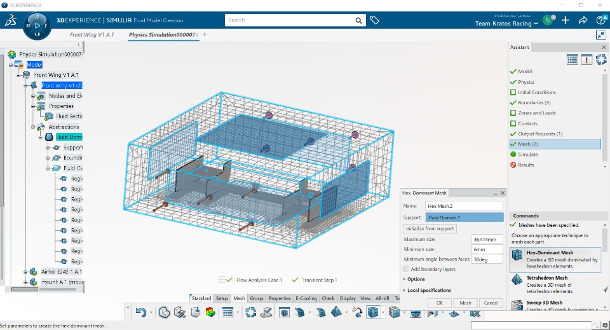The image size is (610, 330).
Task: Expand the Airfoil E243.1 A.1 node
Action: coord(25,272)
